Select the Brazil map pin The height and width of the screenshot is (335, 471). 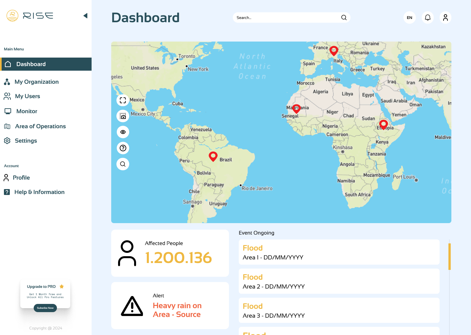click(x=213, y=156)
